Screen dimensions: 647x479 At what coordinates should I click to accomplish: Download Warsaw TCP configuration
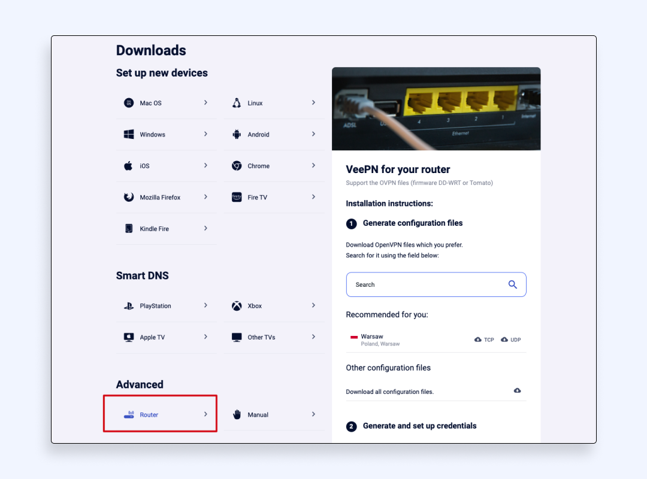pos(484,339)
